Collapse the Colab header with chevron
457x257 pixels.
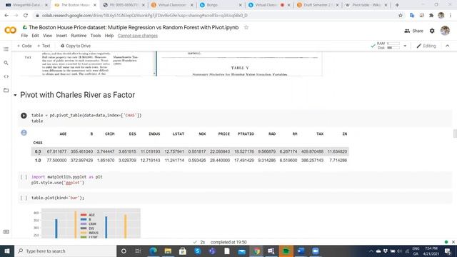(448, 46)
